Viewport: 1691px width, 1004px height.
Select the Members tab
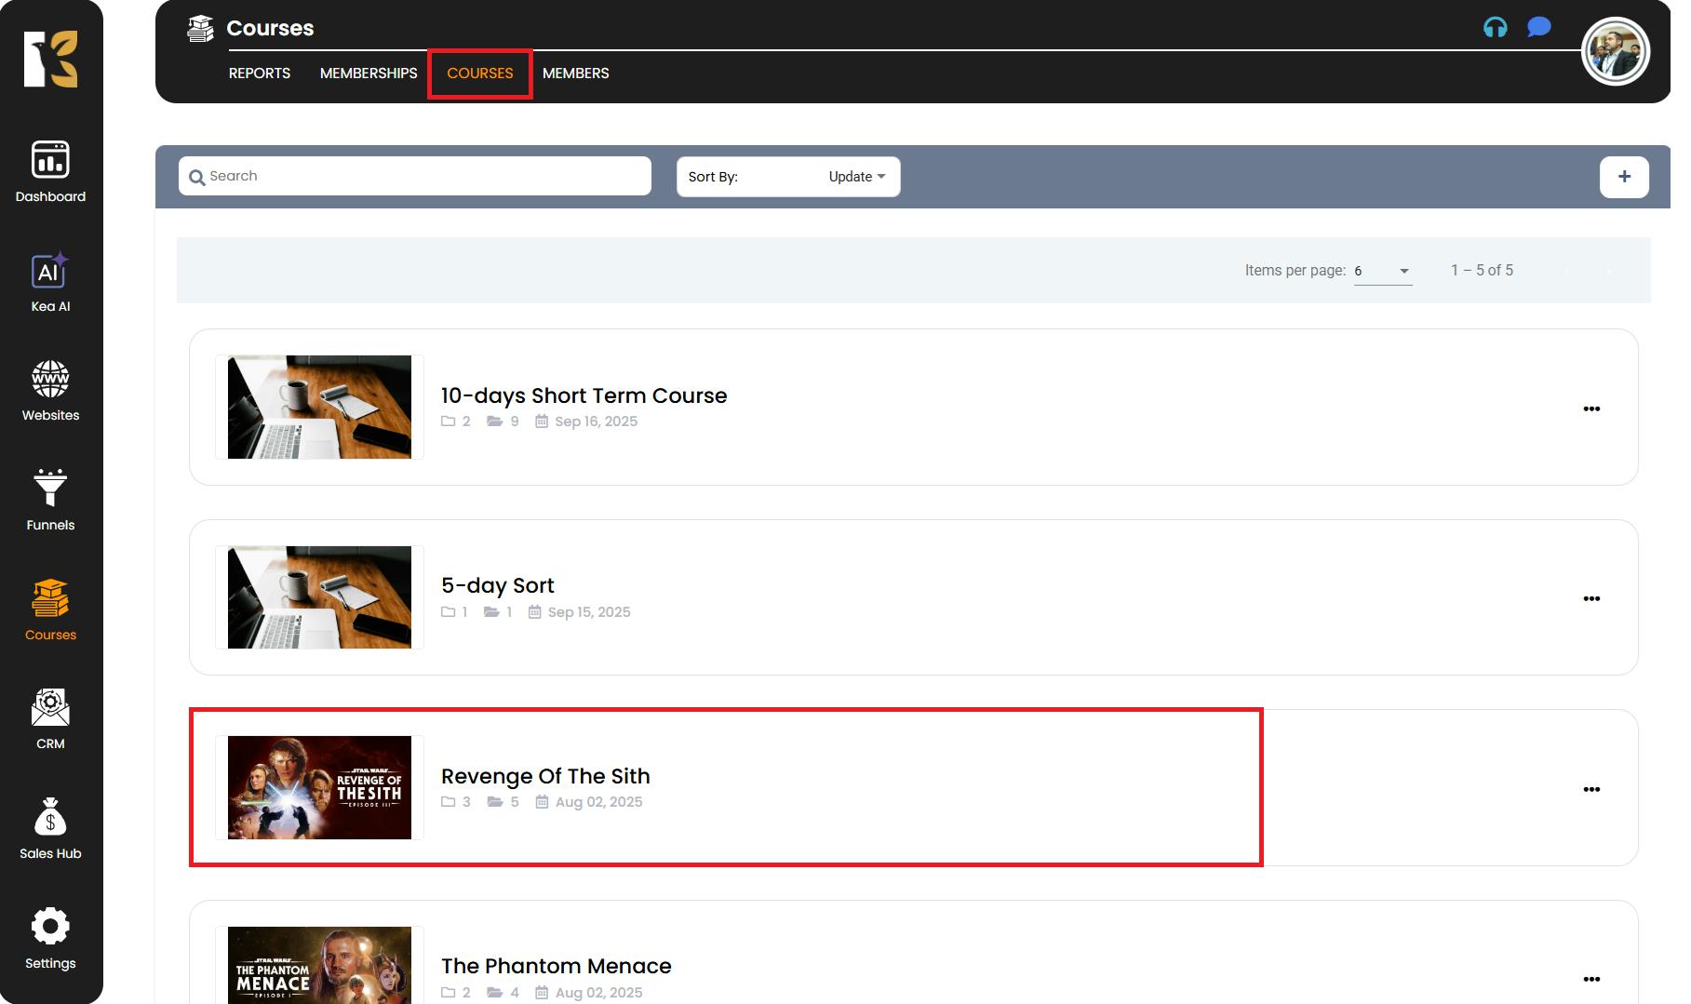(575, 74)
